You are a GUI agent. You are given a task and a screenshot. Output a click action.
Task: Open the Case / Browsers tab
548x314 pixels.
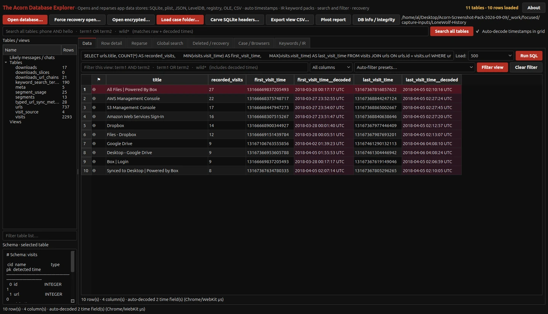[x=254, y=43]
